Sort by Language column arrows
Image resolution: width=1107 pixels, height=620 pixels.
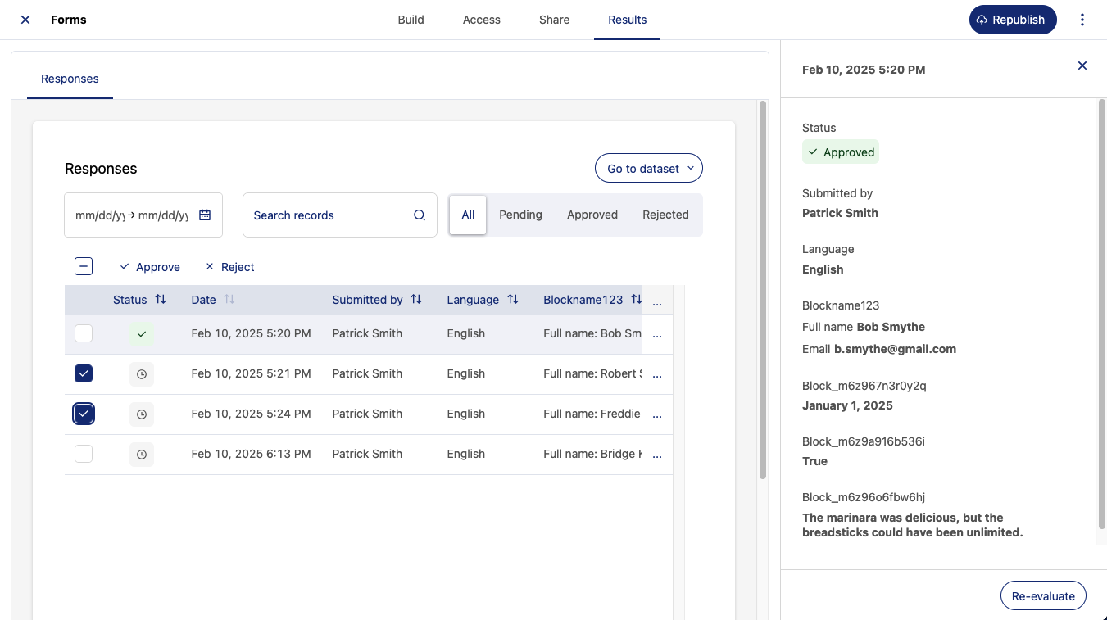pos(513,300)
